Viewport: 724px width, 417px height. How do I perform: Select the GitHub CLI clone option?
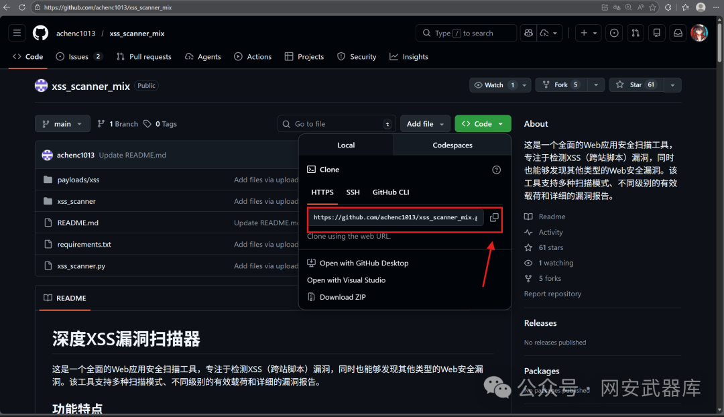pos(391,192)
